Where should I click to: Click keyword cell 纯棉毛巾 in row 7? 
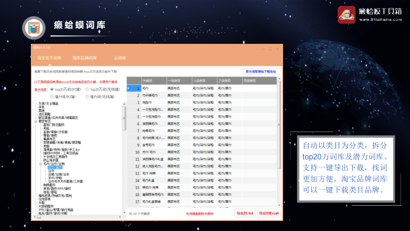coord(154,131)
